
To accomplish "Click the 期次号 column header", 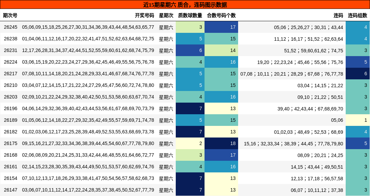I will coord(10,15).
